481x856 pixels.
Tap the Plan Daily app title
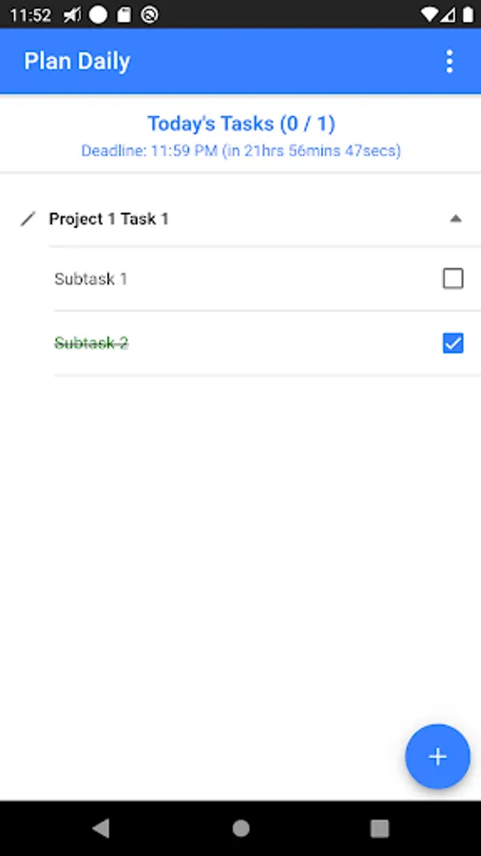coord(77,62)
